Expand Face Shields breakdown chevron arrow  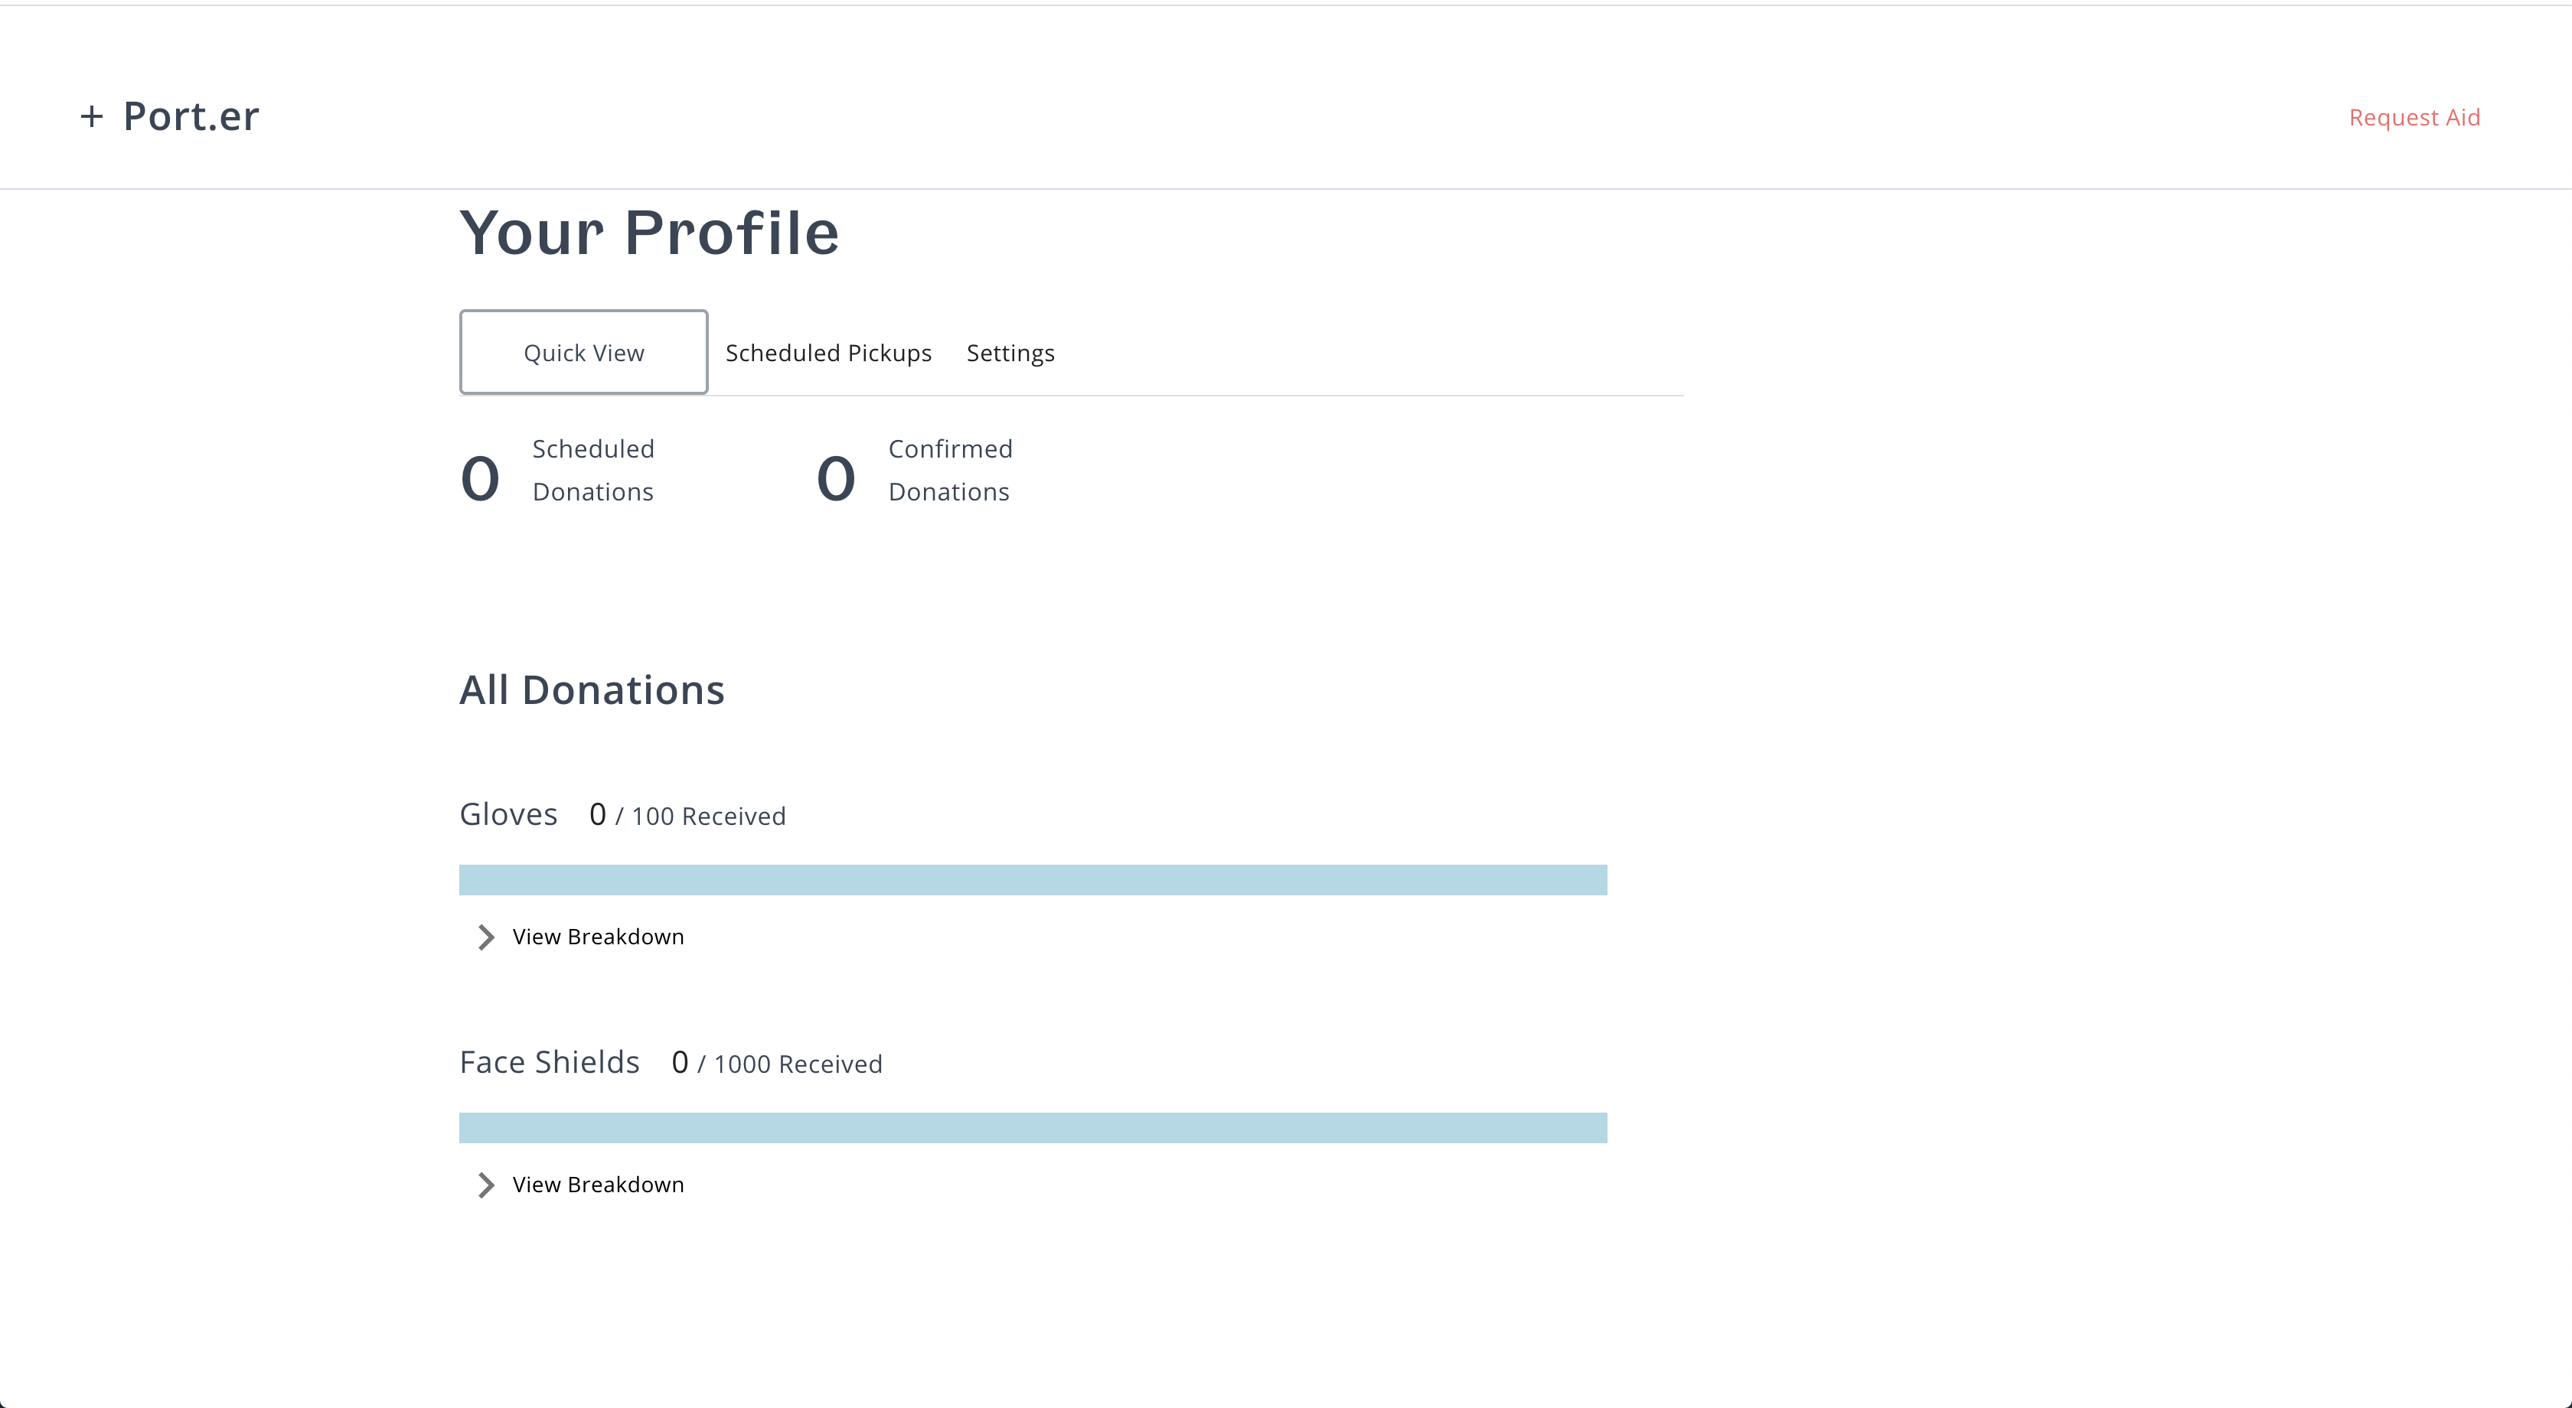[x=485, y=1185]
